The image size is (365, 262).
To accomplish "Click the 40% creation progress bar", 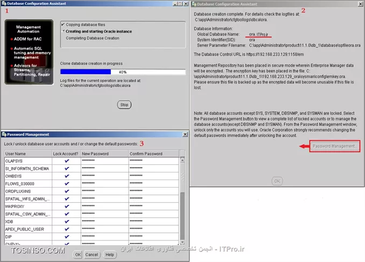I will click(x=123, y=72).
